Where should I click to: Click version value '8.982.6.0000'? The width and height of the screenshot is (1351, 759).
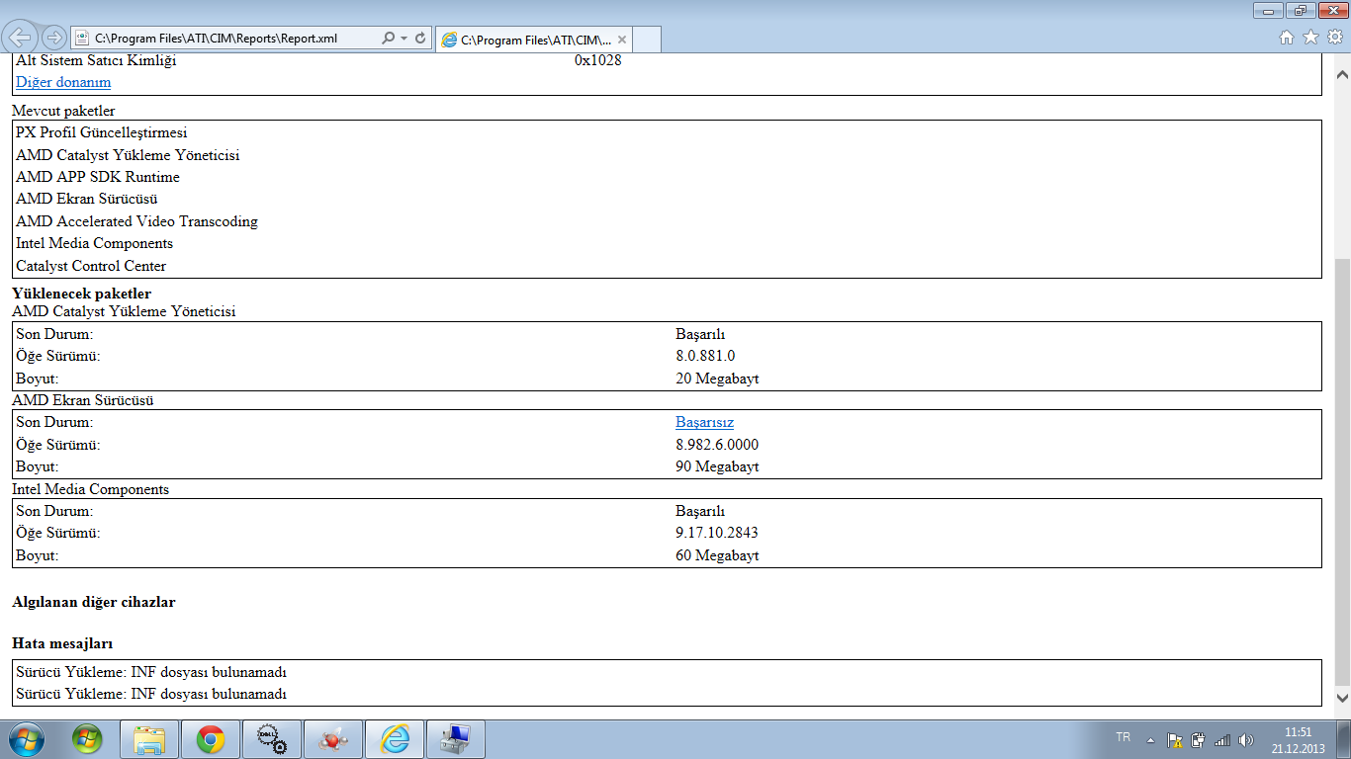tap(717, 445)
